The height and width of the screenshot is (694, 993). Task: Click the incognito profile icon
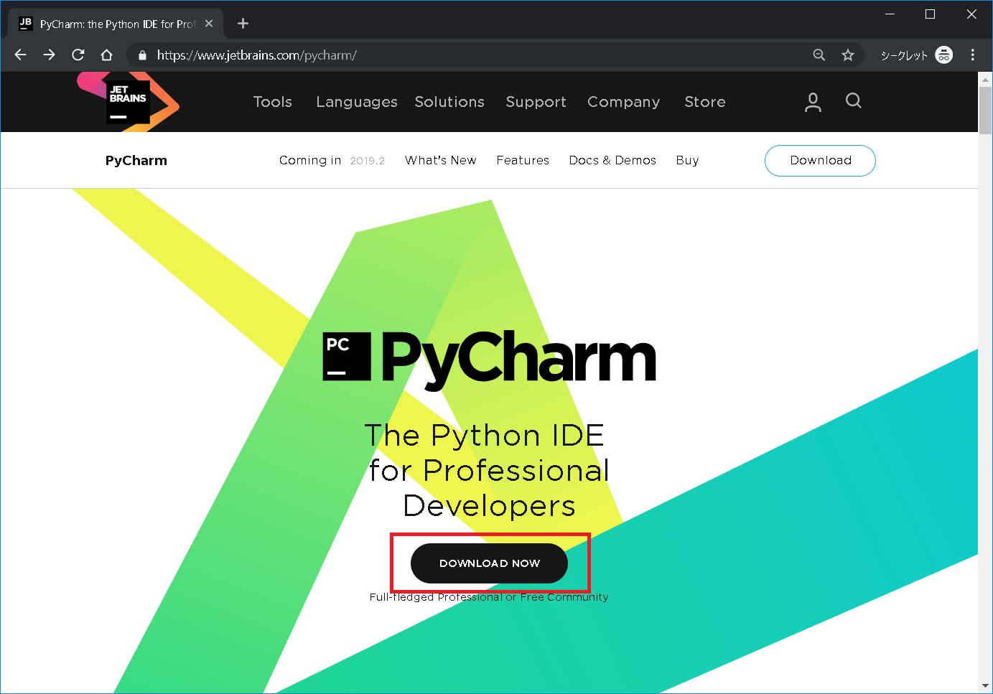pos(944,55)
